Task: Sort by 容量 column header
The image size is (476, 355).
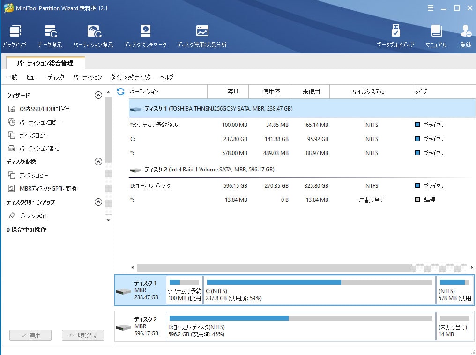Action: pos(228,92)
